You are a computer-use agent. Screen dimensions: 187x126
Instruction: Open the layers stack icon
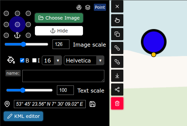pos(88,7)
